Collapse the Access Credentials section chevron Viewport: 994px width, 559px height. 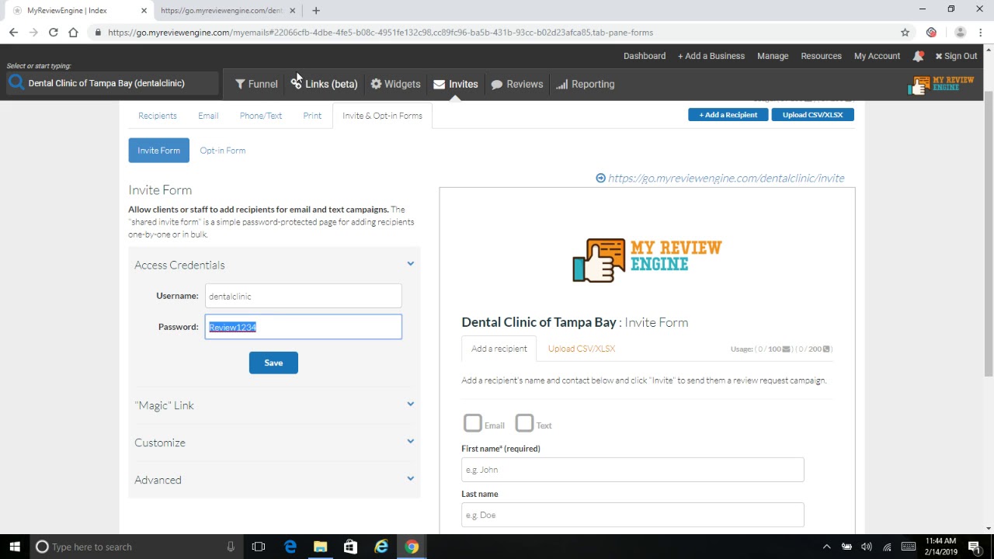pyautogui.click(x=410, y=265)
